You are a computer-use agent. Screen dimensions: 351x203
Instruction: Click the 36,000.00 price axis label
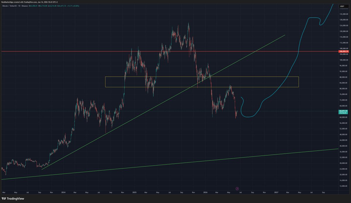[x=343, y=152]
